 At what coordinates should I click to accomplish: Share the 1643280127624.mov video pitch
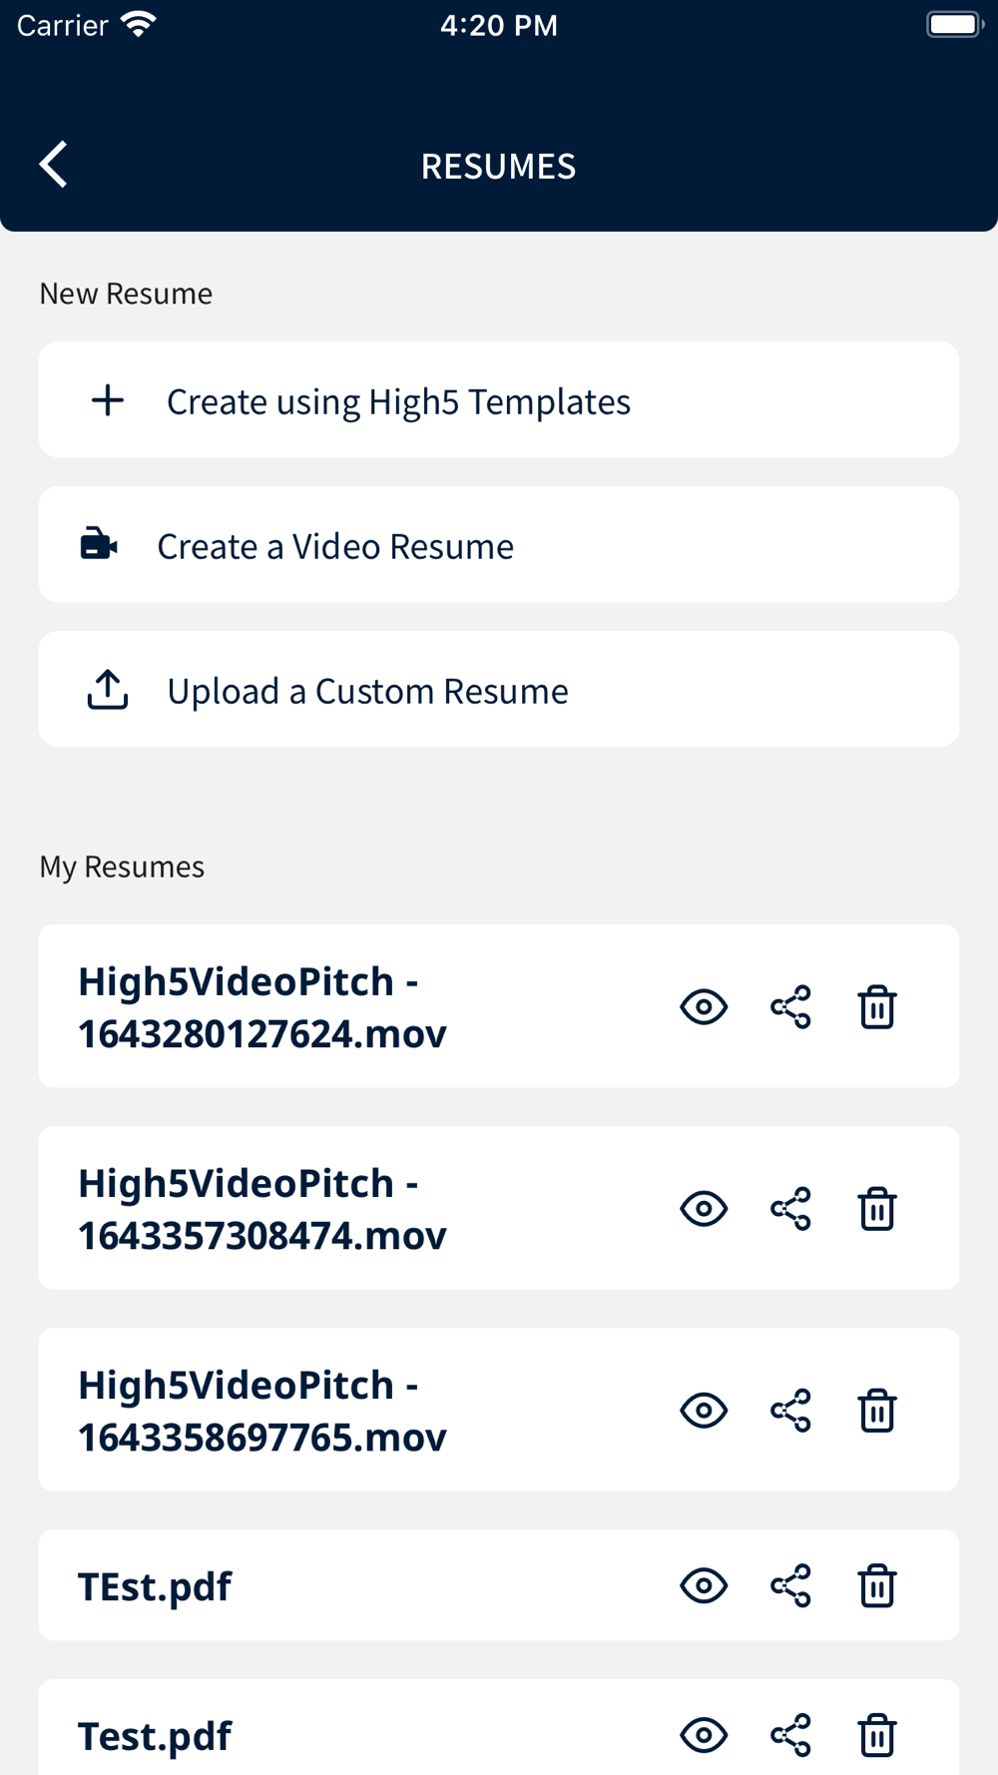[790, 1007]
